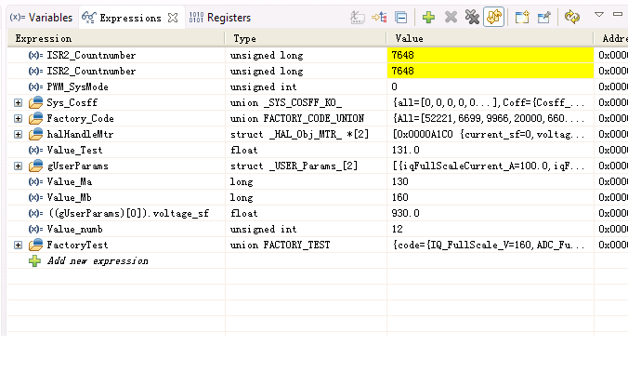Click the Address column header
This screenshot has width=628, height=372.
[611, 38]
